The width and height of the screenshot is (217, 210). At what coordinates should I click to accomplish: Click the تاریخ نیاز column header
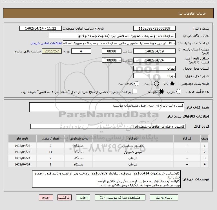(22, 138)
